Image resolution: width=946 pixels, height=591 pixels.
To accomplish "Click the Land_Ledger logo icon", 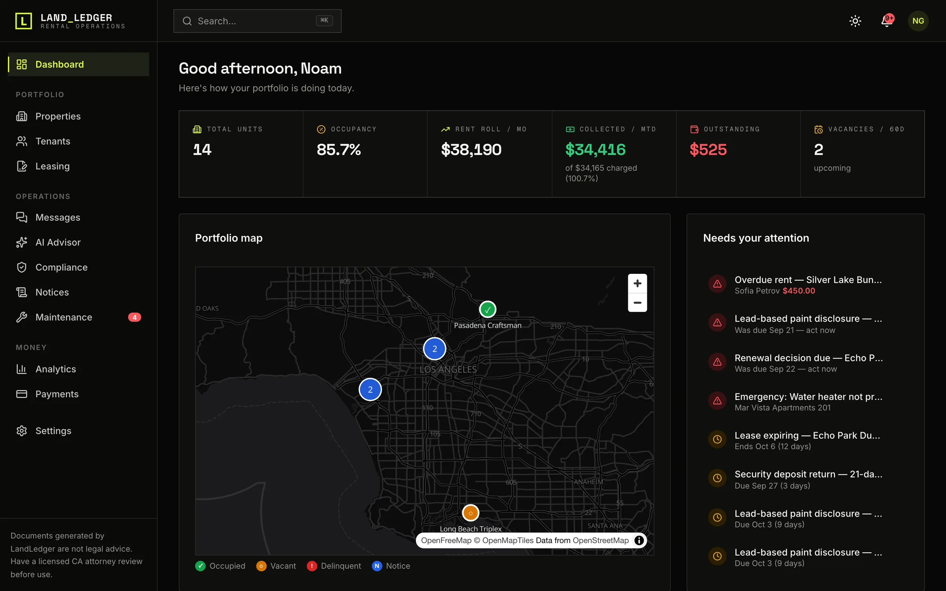I will pyautogui.click(x=23, y=21).
